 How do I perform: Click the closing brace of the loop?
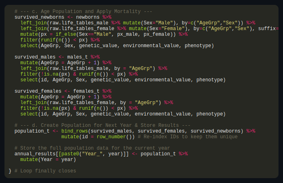click(10, 171)
